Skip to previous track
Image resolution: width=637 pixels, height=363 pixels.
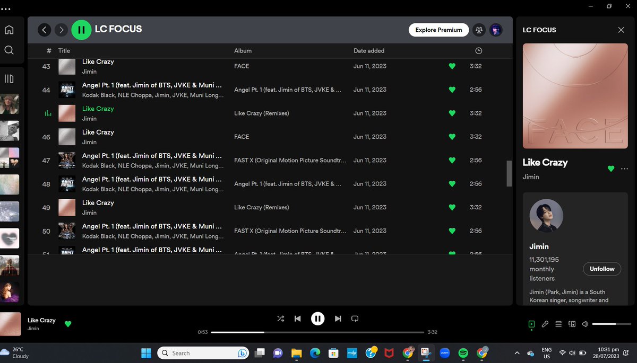pyautogui.click(x=298, y=318)
